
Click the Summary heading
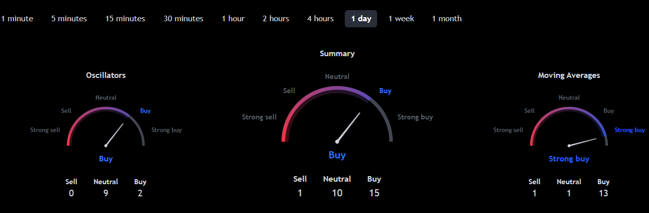pyautogui.click(x=337, y=53)
